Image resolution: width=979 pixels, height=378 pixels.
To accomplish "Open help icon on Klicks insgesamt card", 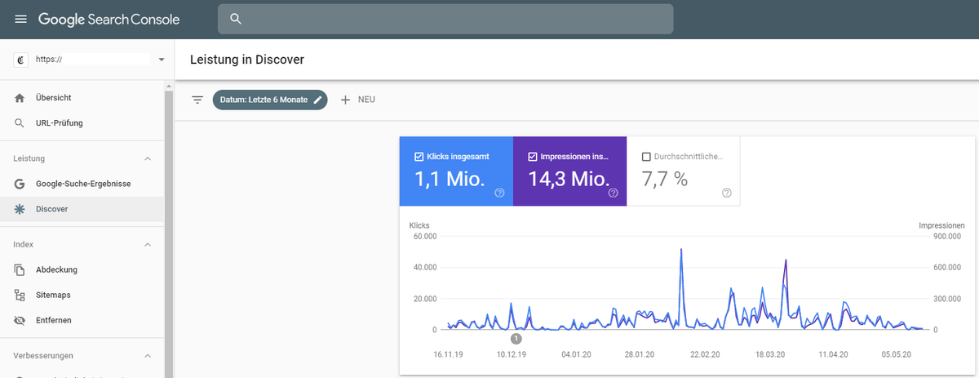I will 499,193.
